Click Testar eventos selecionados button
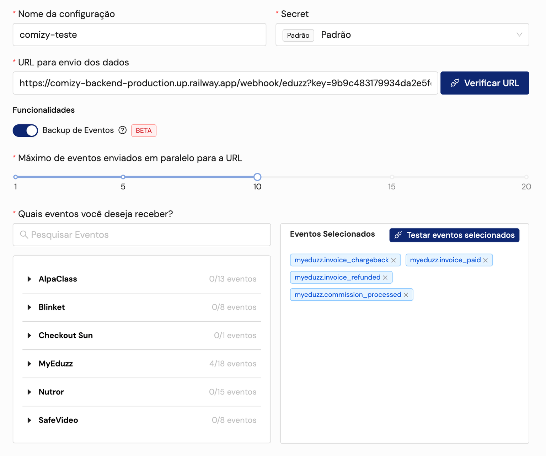Viewport: 546px width, 456px height. [454, 235]
